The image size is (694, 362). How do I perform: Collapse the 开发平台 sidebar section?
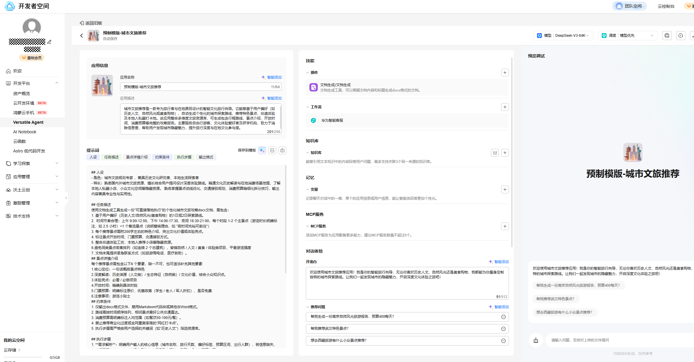tap(57, 83)
